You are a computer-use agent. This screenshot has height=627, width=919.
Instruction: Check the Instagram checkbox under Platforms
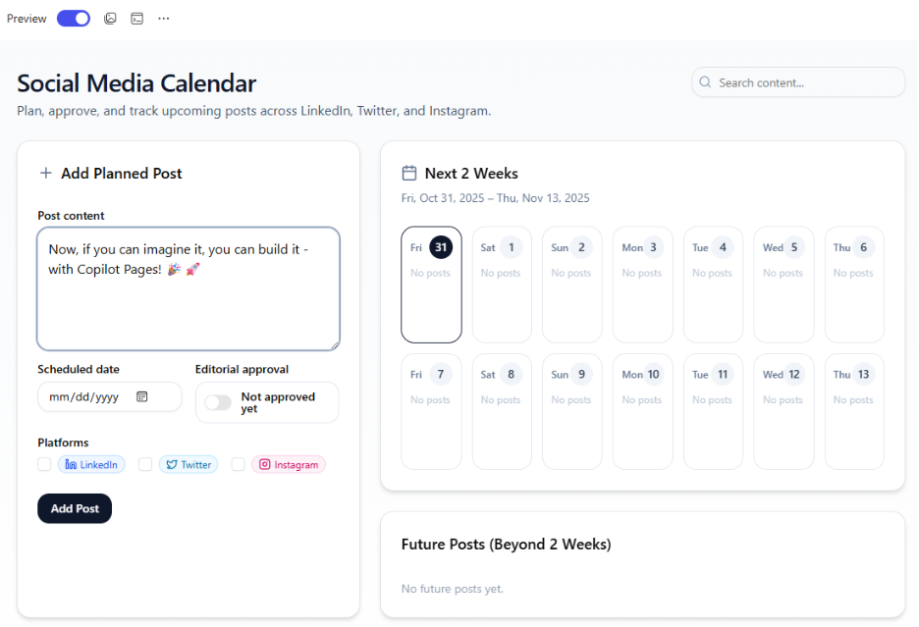[x=238, y=464]
